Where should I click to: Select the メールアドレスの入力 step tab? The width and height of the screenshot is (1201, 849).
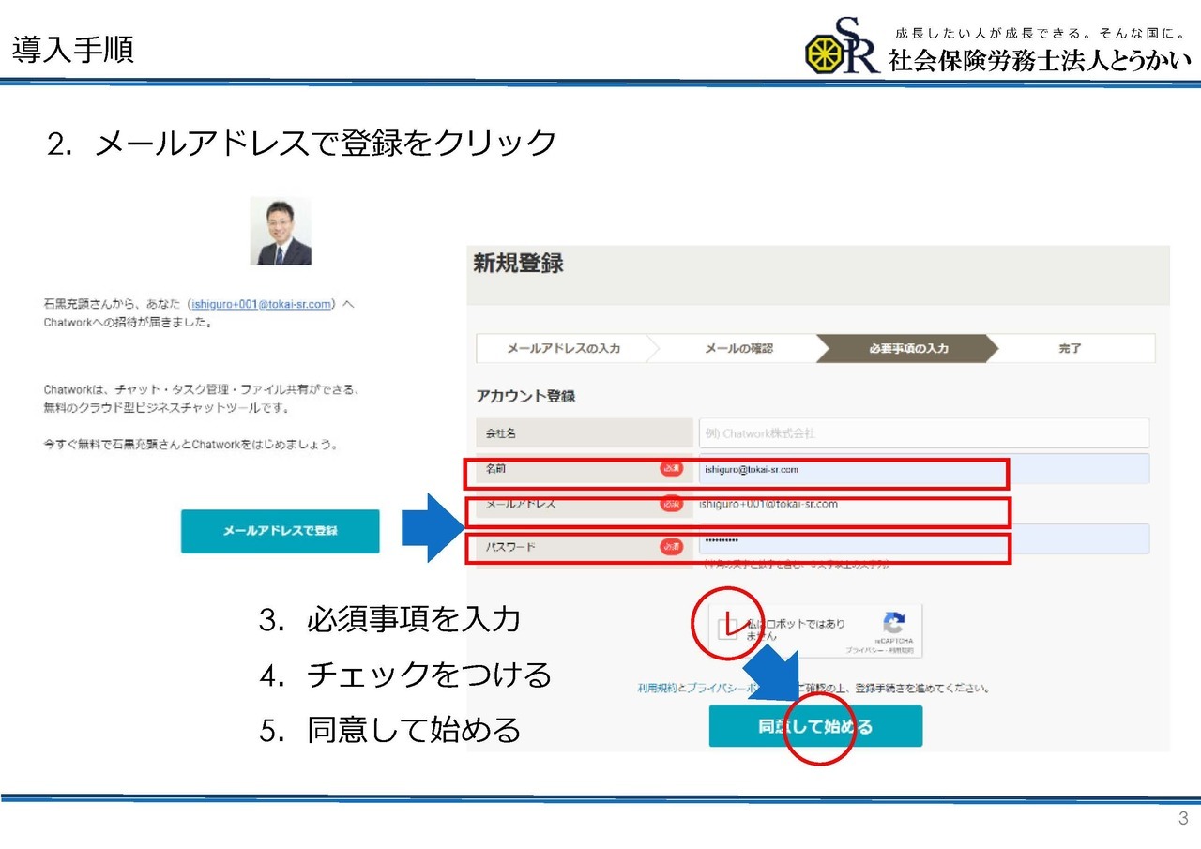tap(563, 348)
